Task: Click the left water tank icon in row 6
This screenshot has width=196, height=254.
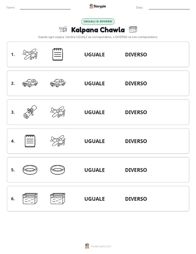Action: click(30, 199)
